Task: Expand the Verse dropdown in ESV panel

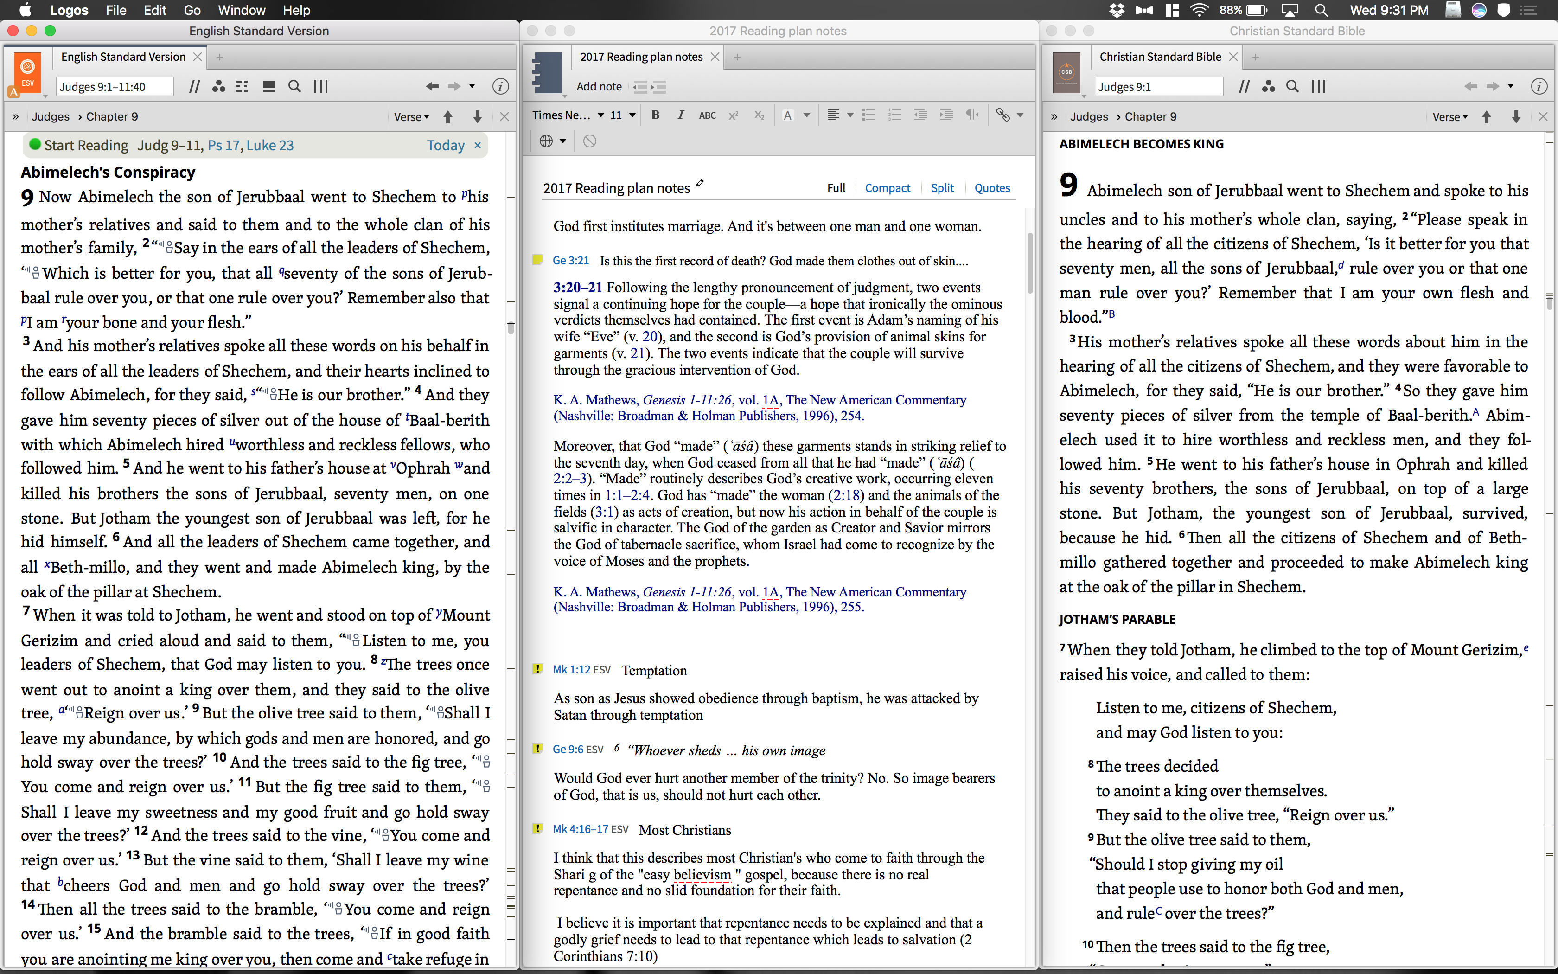Action: (411, 116)
